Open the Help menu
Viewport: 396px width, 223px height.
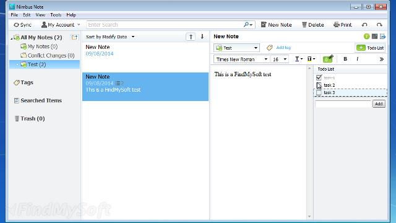coord(71,15)
